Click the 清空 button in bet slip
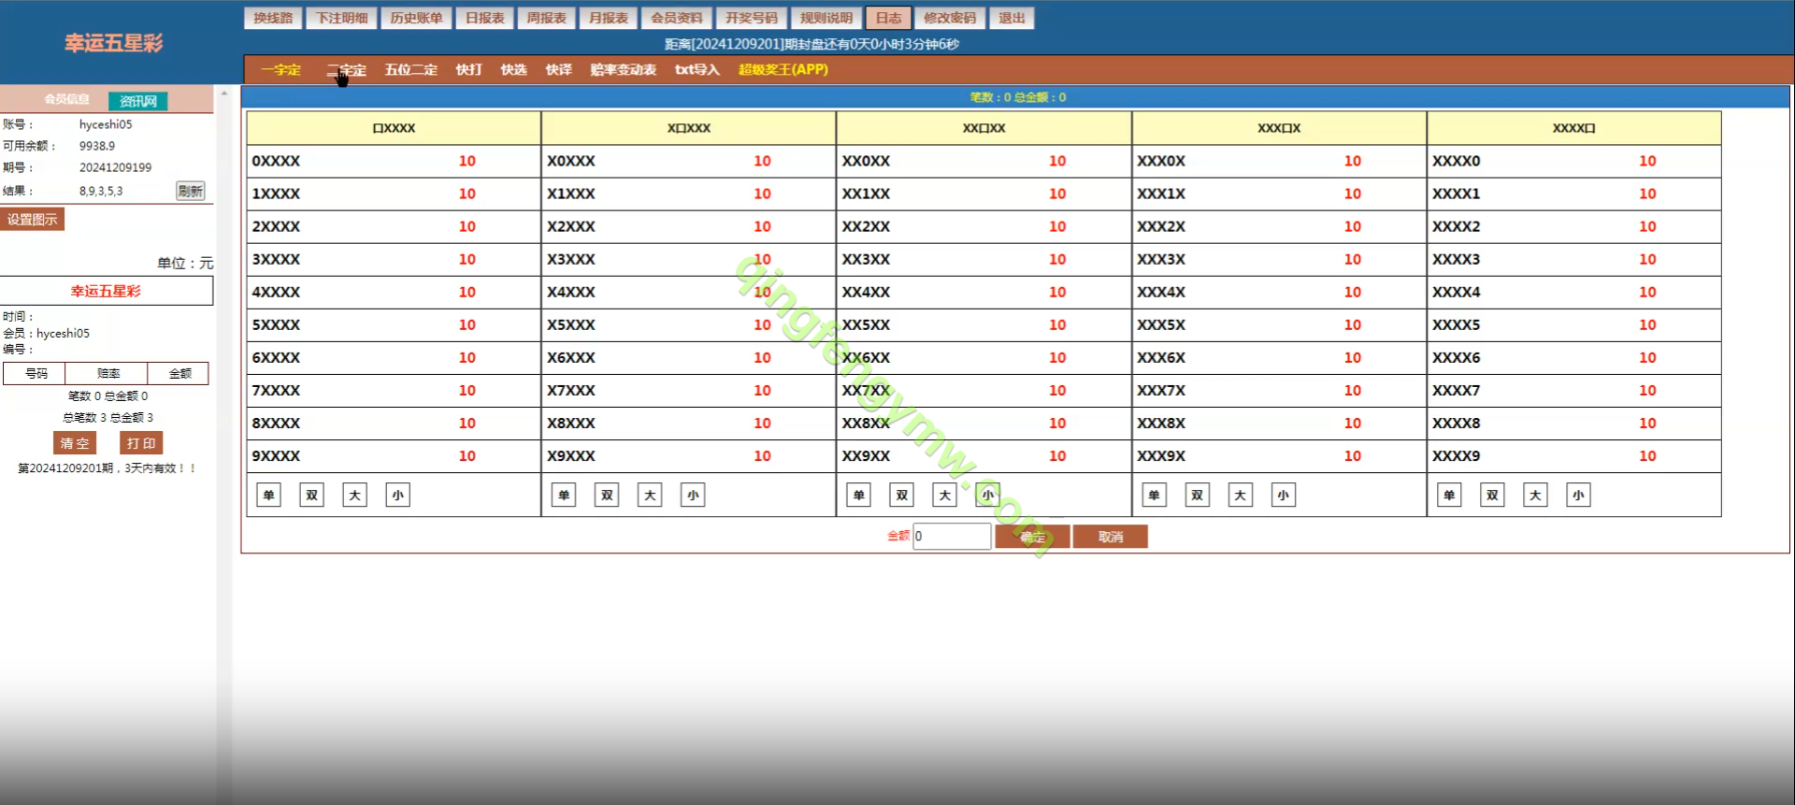The image size is (1795, 805). (x=75, y=443)
